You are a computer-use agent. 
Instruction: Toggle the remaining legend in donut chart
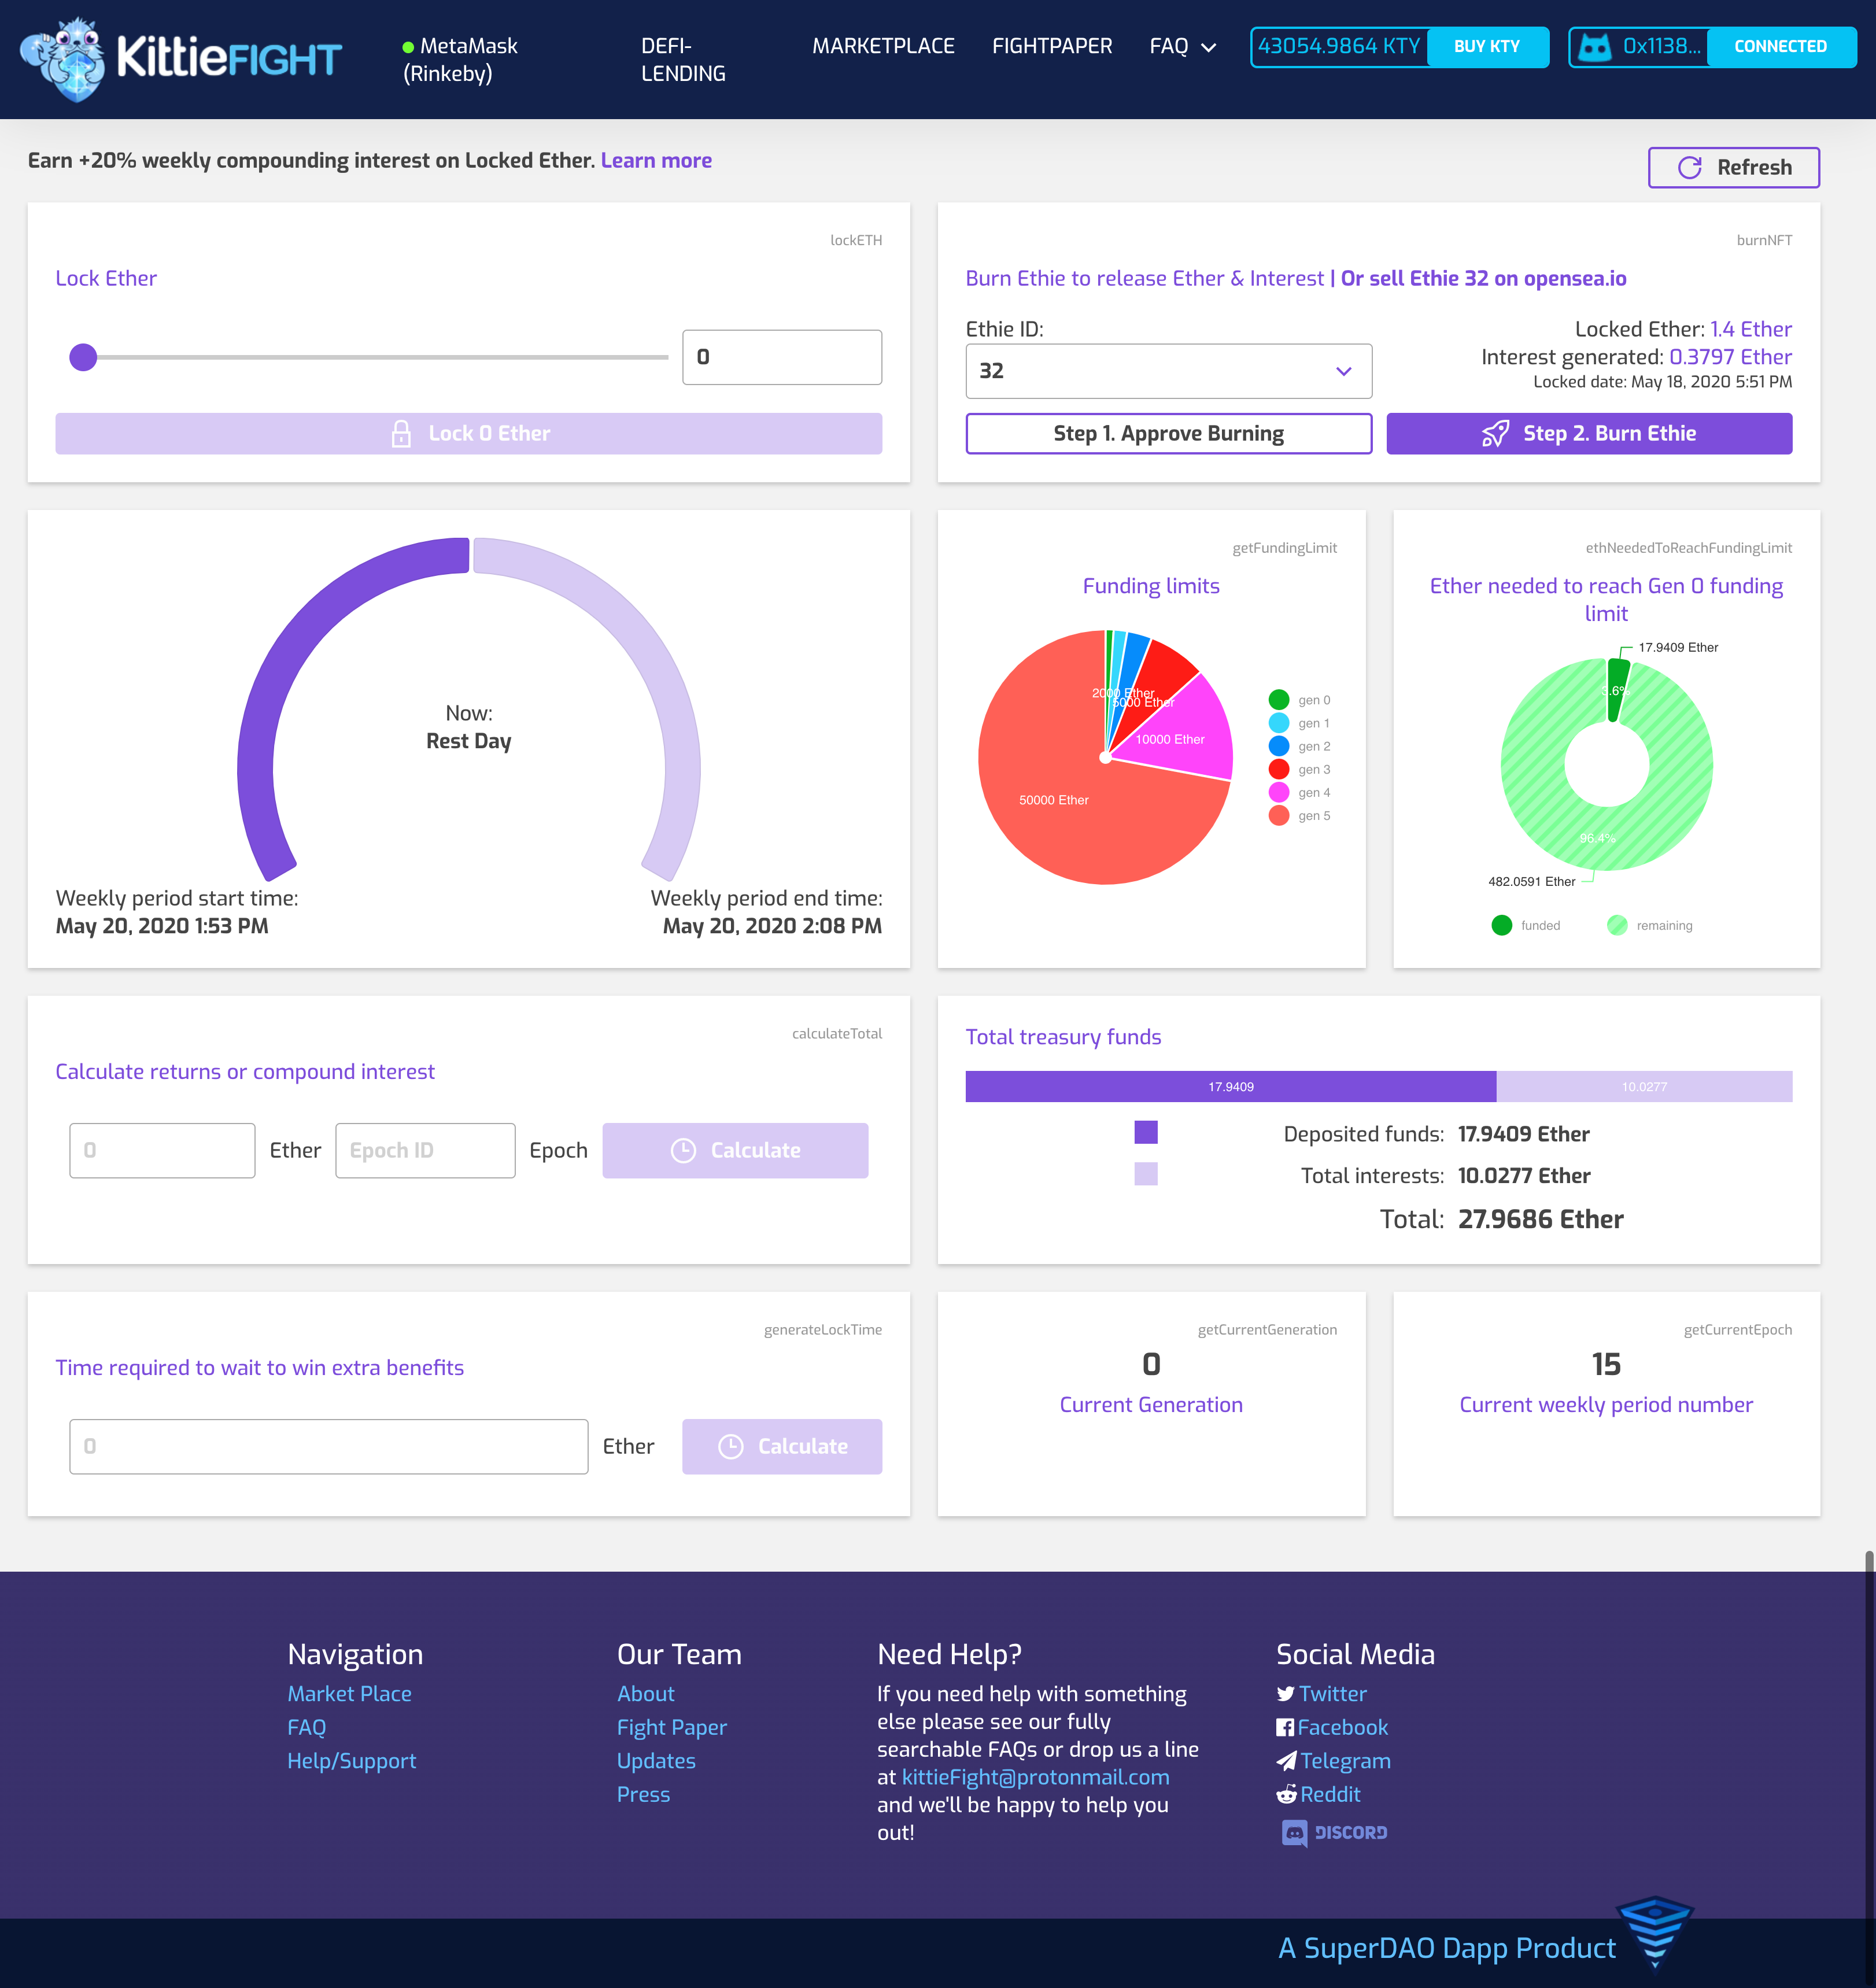tap(1617, 926)
